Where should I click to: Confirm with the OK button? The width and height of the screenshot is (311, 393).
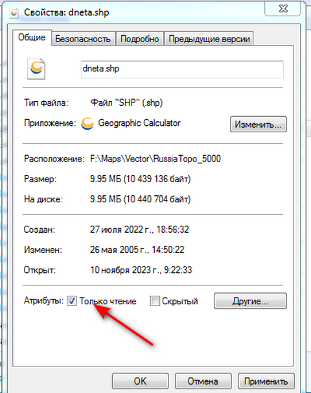tap(140, 381)
